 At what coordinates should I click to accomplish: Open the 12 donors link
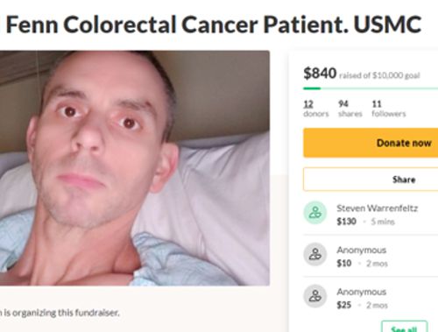coord(316,109)
